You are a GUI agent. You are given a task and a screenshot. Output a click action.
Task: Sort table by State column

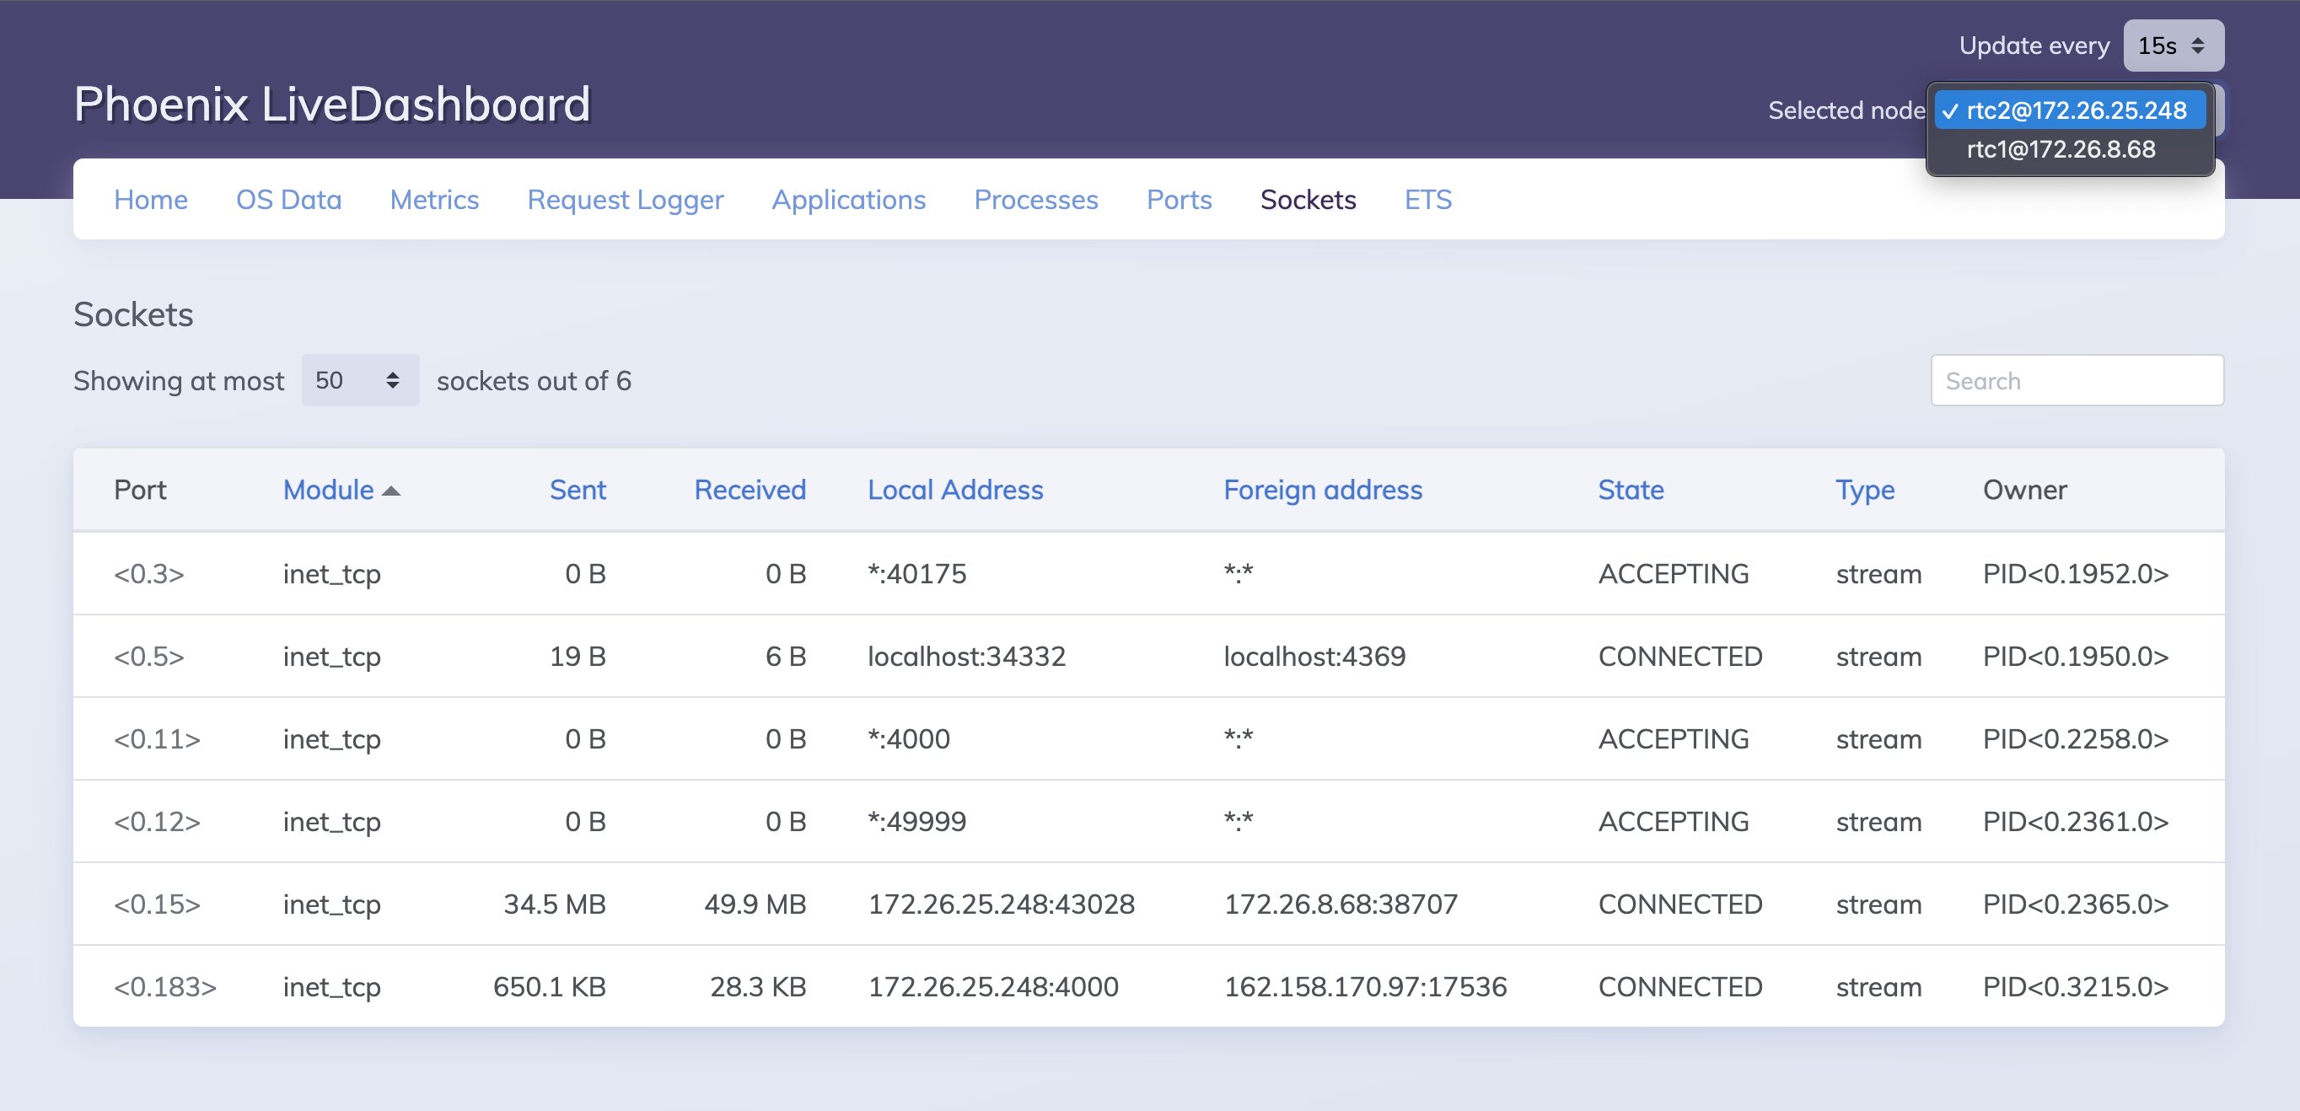pyautogui.click(x=1631, y=490)
